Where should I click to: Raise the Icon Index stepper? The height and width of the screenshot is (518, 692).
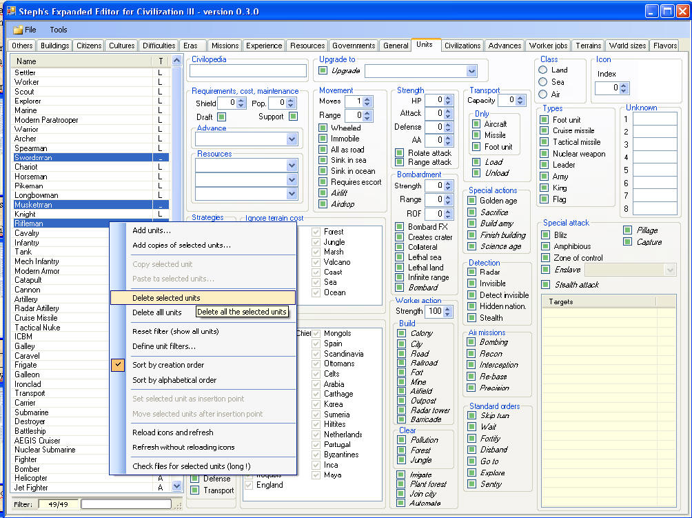coord(623,86)
